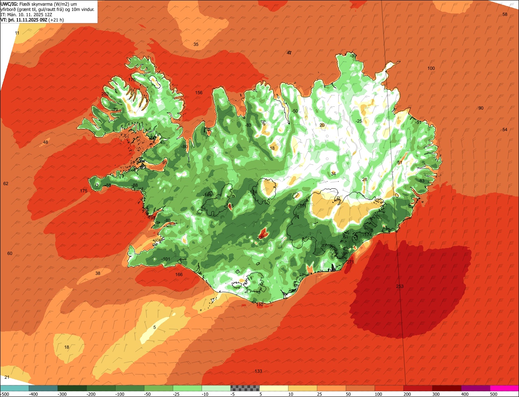Click the value 70 in the Westfjords
This screenshot has height=397, width=519.
[115, 110]
